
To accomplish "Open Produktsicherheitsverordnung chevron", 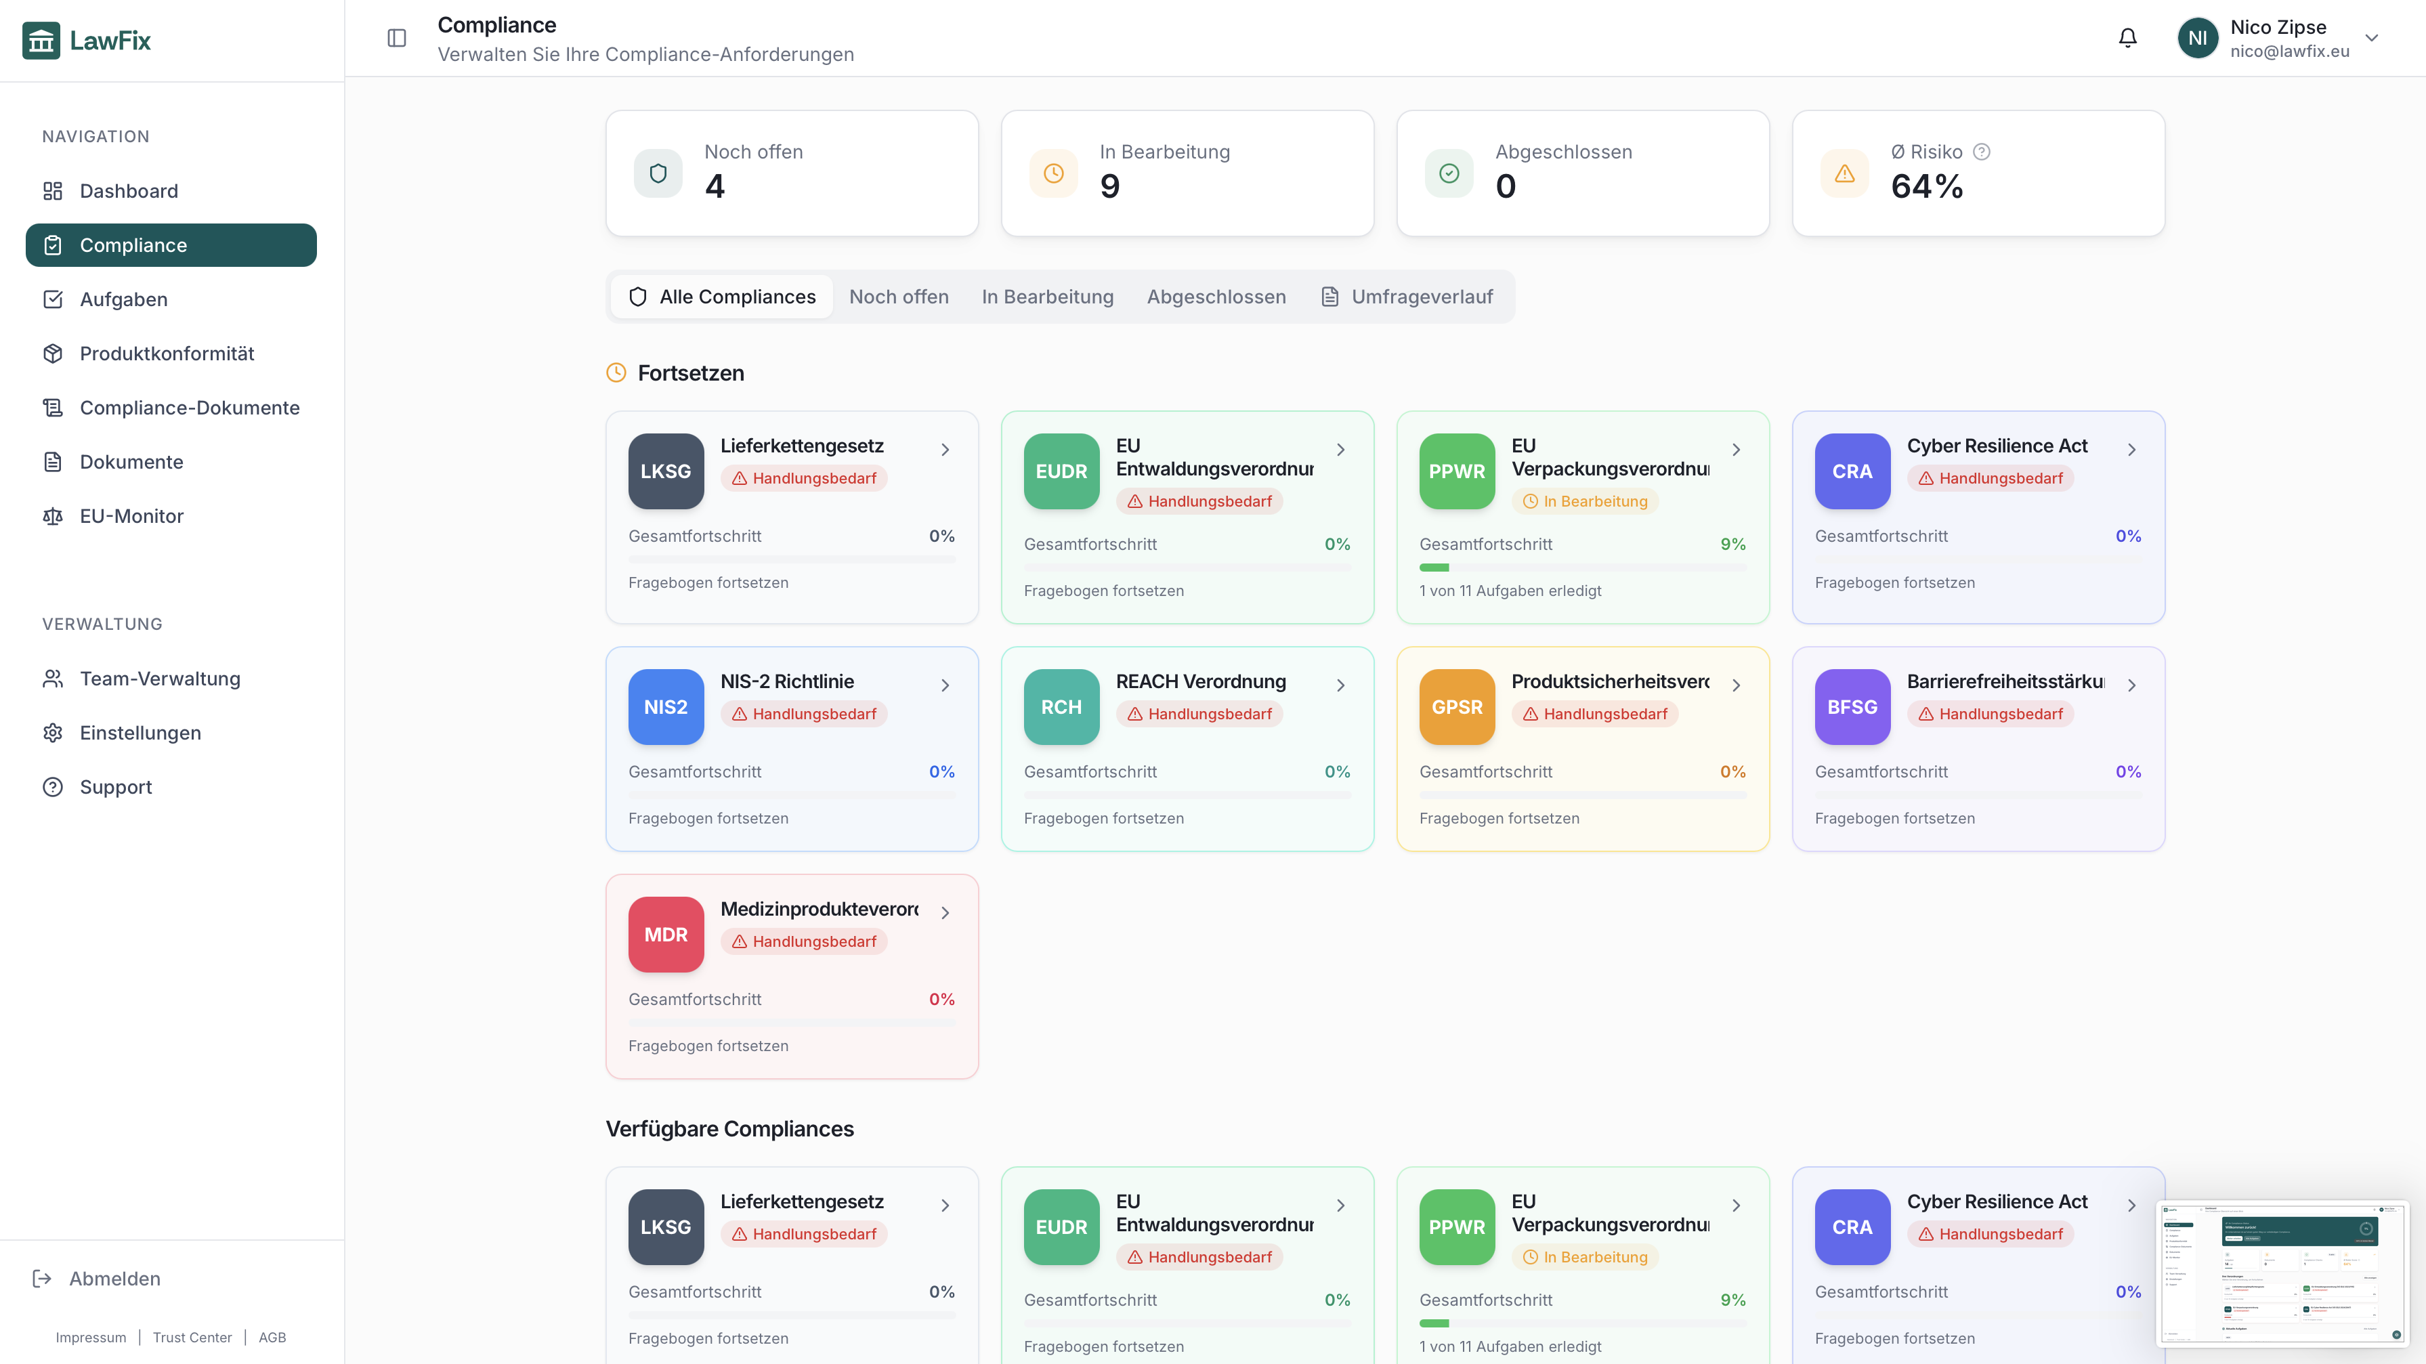I will (1736, 685).
